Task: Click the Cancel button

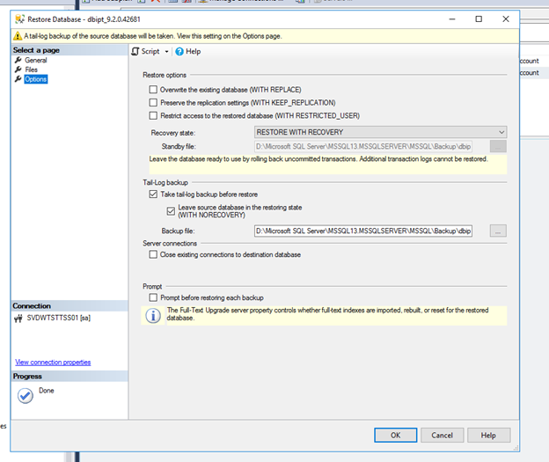Action: click(443, 435)
